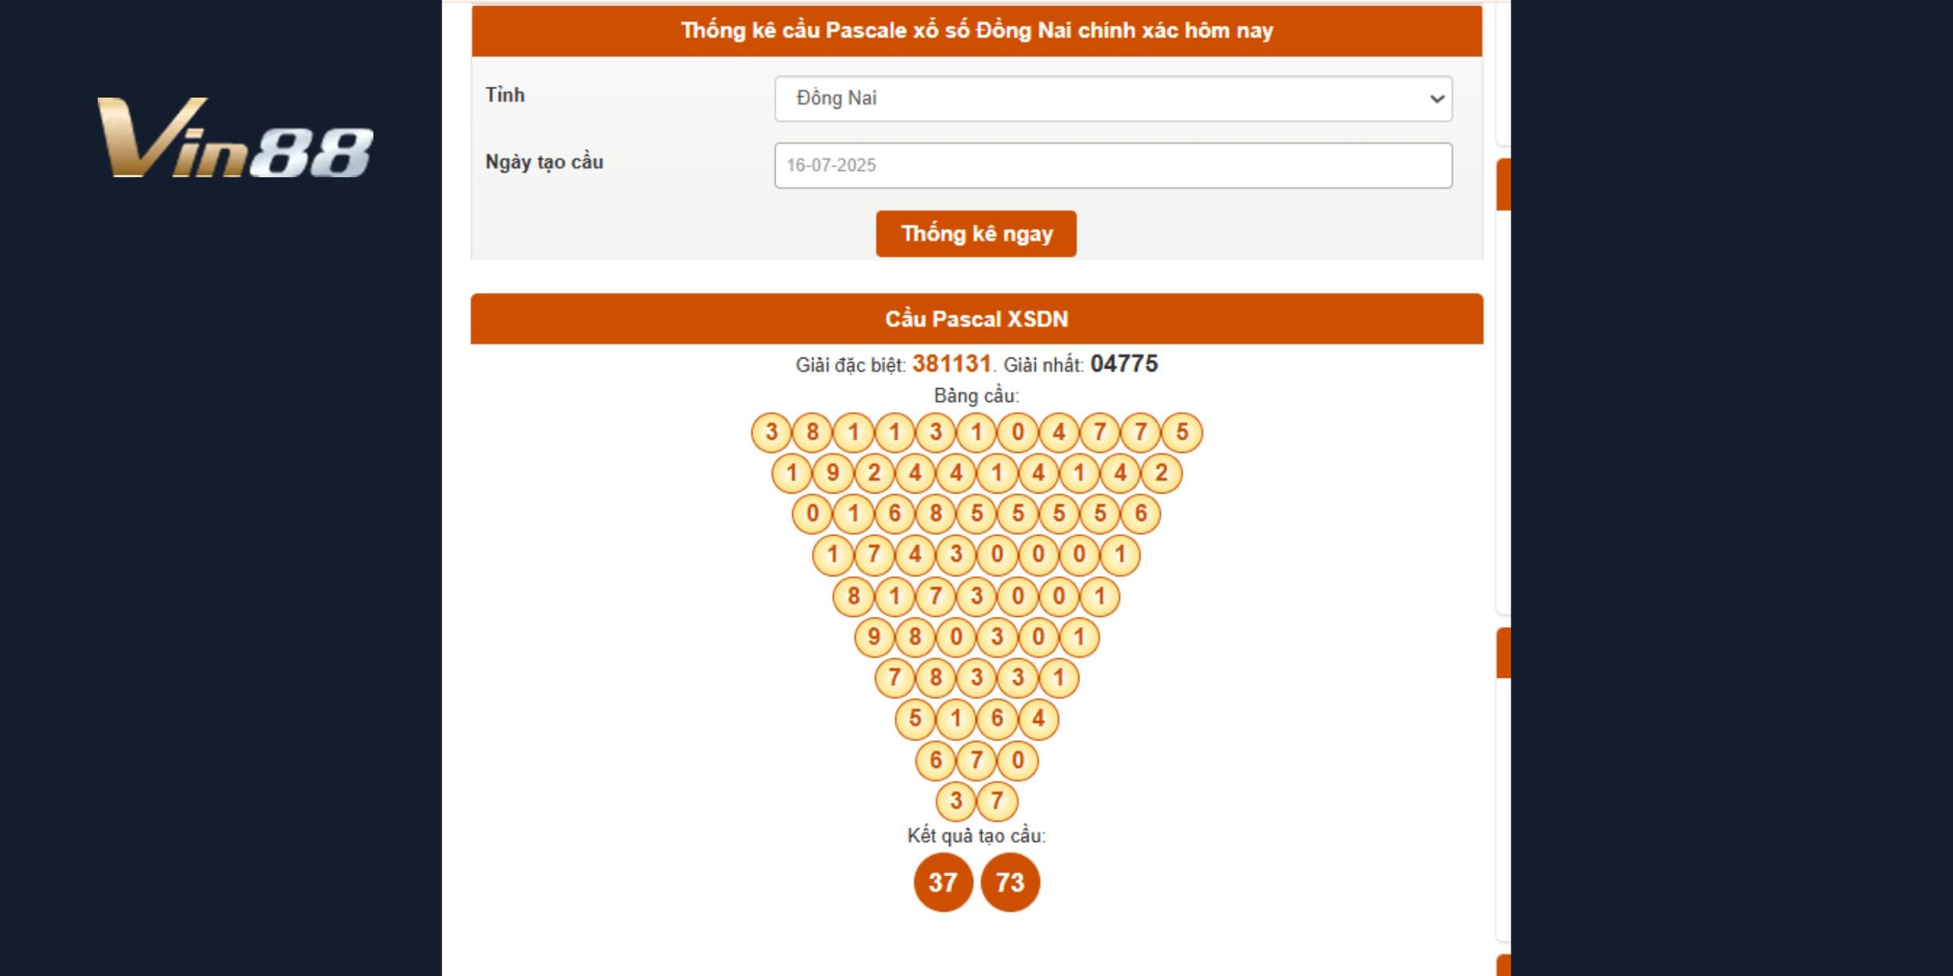Viewport: 1953px width, 976px height.
Task: Click the result ball numbered 73
Action: click(1010, 882)
